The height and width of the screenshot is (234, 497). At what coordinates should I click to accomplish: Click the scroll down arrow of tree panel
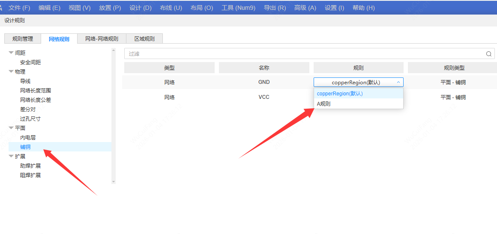(114, 181)
